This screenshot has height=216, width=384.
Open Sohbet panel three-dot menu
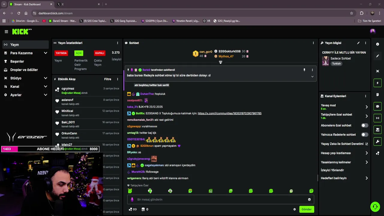tap(313, 43)
